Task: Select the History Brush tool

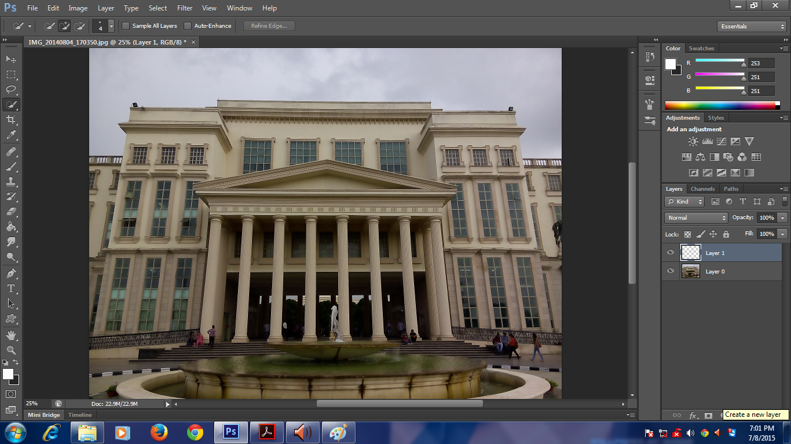Action: (x=11, y=197)
